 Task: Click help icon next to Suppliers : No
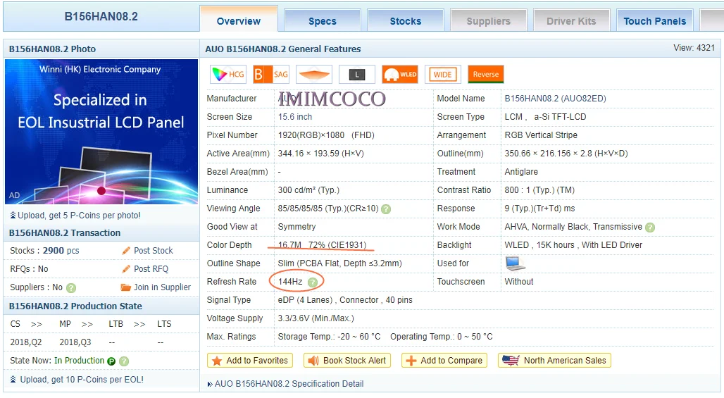tap(71, 287)
